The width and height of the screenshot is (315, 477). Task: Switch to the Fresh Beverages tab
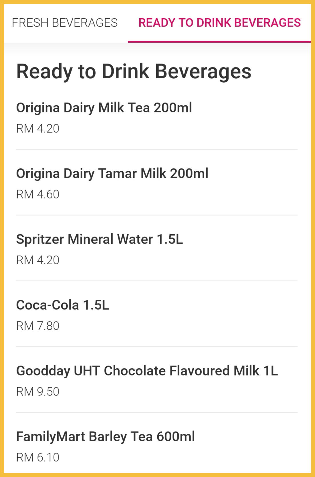(65, 23)
